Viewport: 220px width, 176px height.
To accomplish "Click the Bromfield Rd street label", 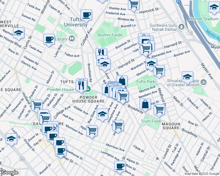I will [89, 73].
